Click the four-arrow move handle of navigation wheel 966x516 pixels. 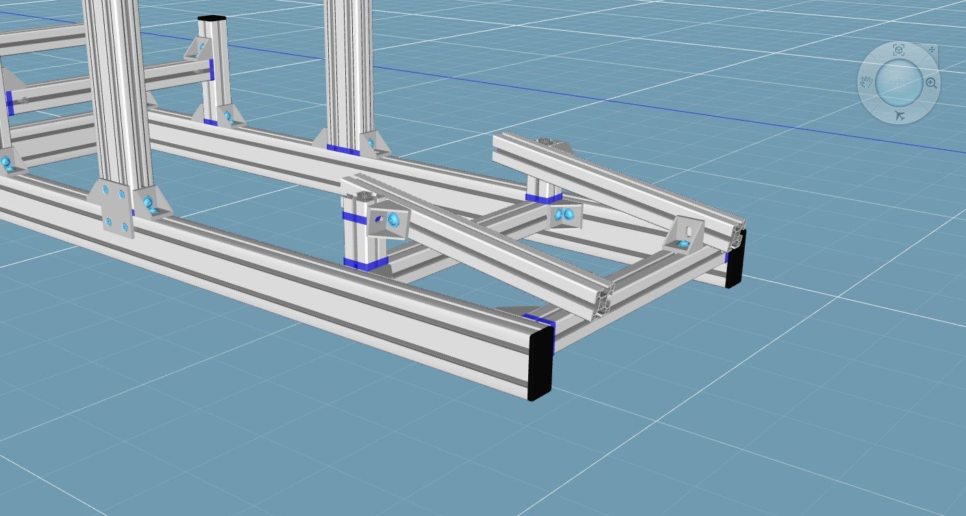932,50
